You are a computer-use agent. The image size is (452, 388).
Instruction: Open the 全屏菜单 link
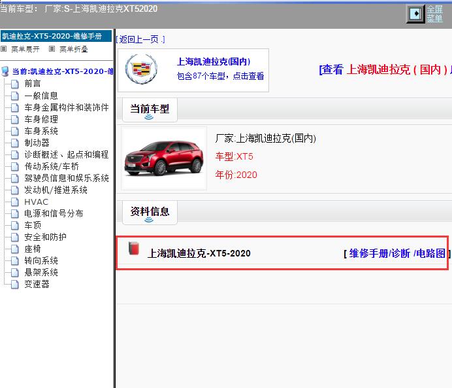point(435,14)
